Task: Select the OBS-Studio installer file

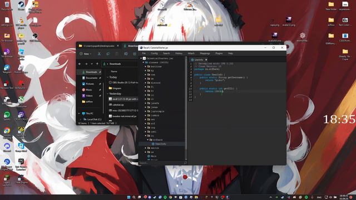Action: point(123,83)
